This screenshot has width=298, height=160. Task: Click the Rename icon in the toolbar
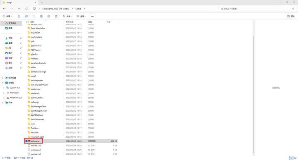(41, 16)
